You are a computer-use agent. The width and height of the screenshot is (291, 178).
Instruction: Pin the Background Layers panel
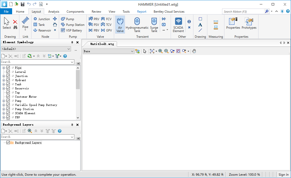[x=72, y=125]
